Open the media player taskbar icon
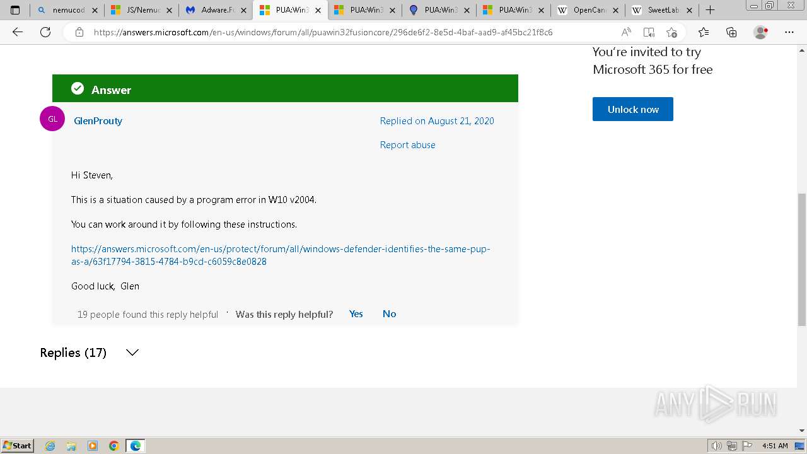 [x=93, y=446]
